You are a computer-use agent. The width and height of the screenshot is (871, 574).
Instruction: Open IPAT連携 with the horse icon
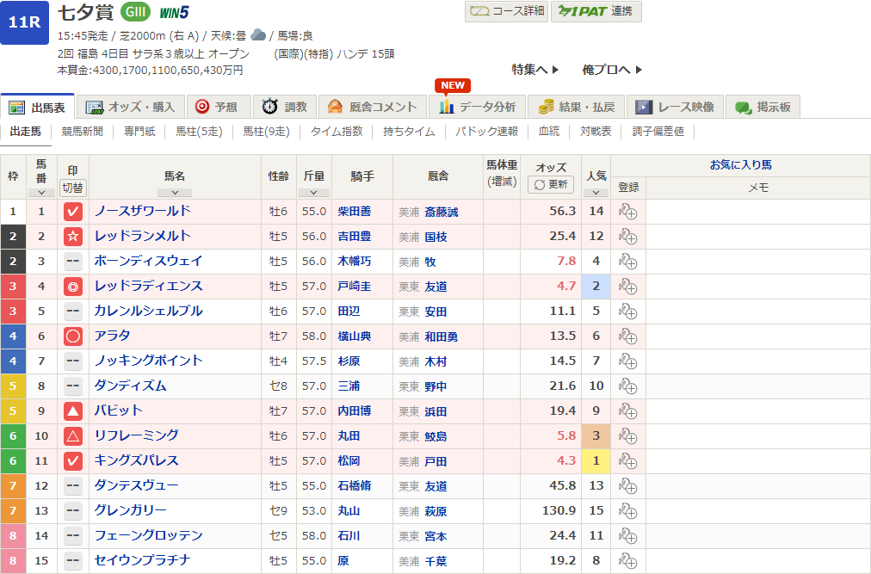pyautogui.click(x=595, y=13)
